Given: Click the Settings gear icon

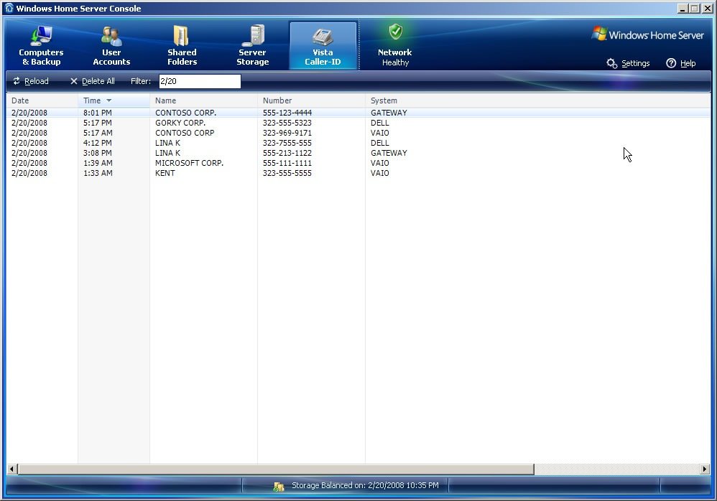Looking at the screenshot, I should point(612,63).
